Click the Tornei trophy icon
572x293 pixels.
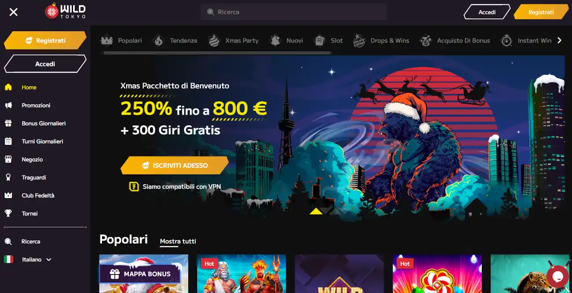click(8, 213)
